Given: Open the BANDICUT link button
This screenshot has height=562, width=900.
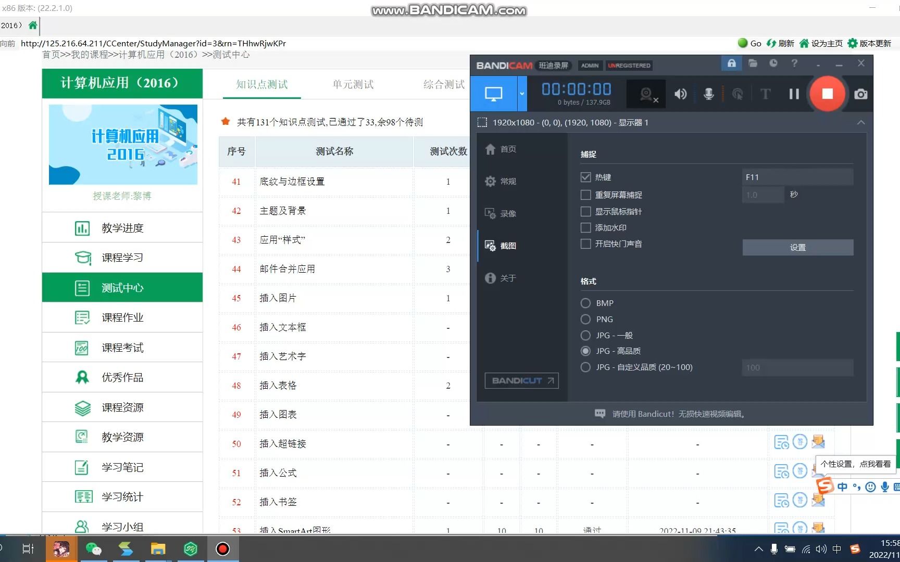Looking at the screenshot, I should click(522, 380).
